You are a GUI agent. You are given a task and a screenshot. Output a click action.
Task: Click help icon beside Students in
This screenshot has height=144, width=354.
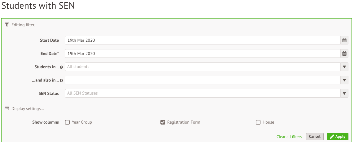[x=61, y=67]
